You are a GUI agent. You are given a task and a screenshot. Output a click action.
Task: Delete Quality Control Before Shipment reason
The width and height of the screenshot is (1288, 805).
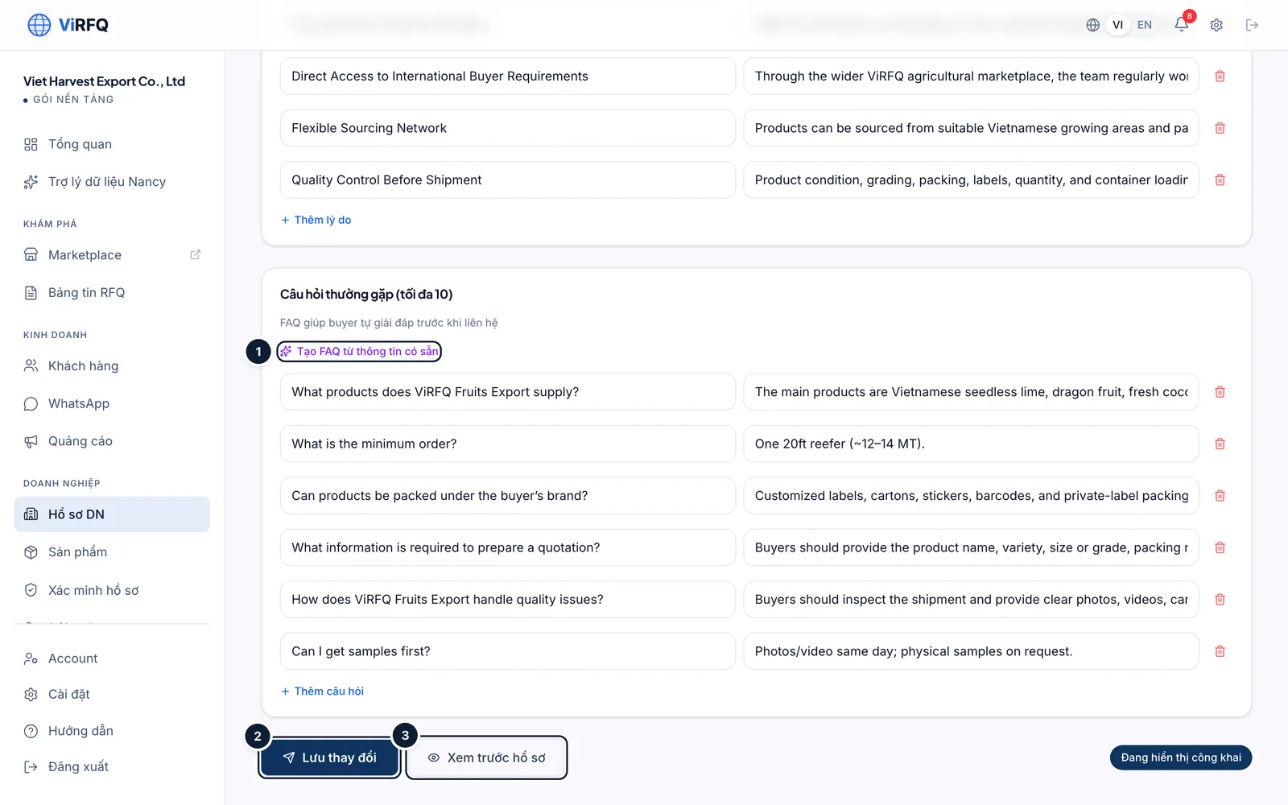1220,180
